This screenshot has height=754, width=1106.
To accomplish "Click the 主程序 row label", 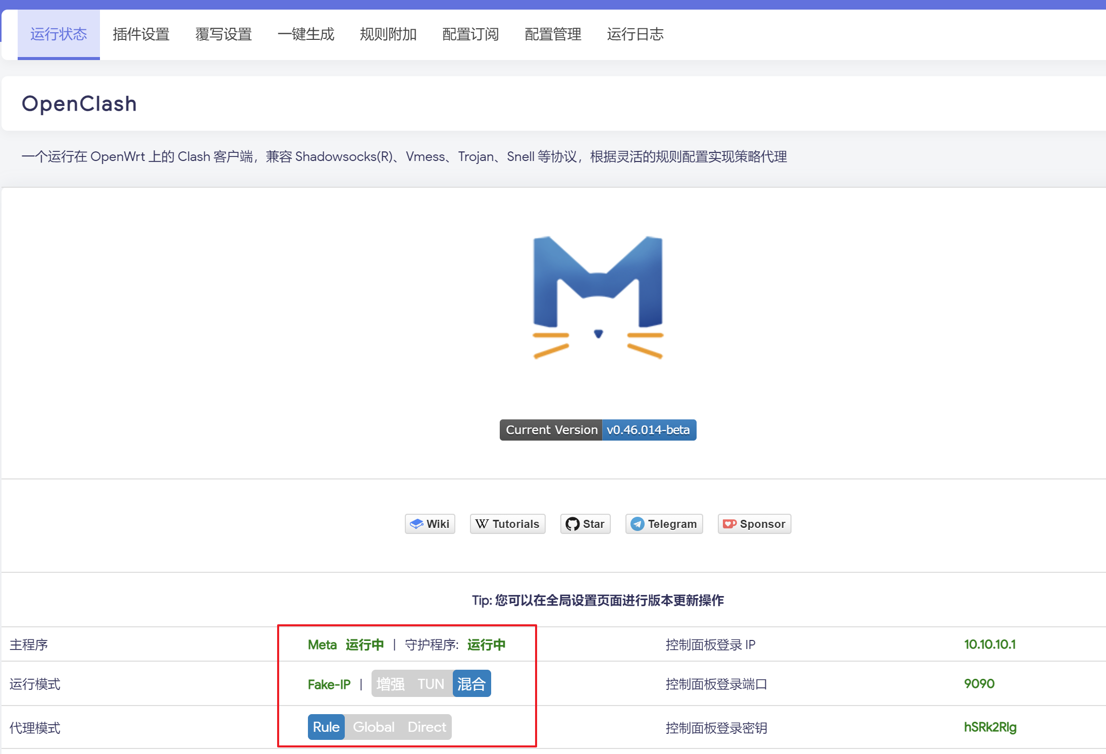I will [29, 644].
